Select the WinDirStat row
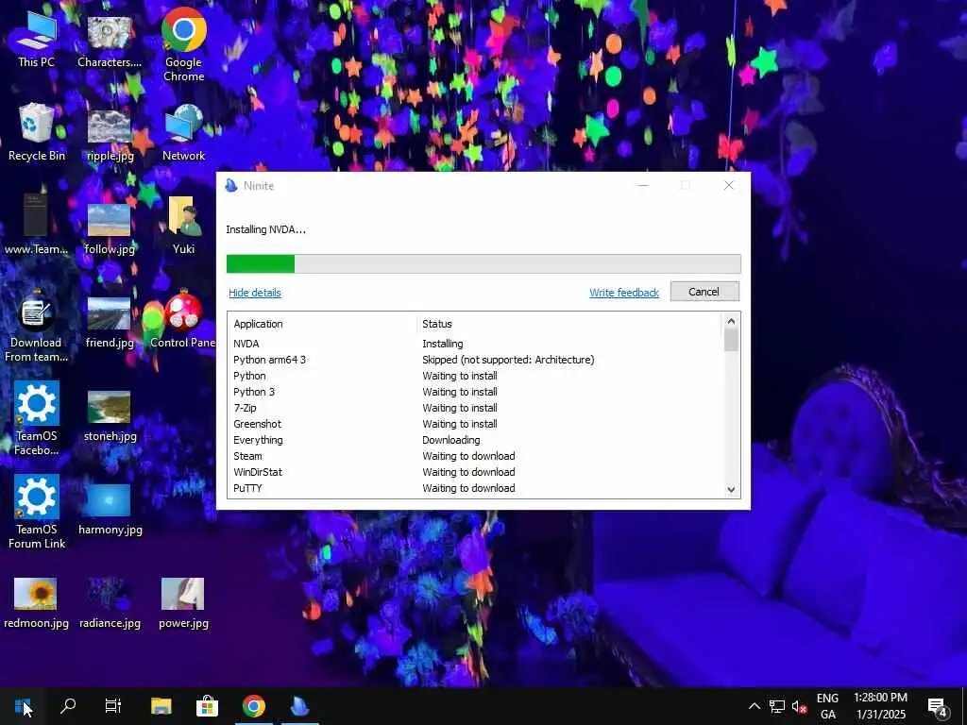 pos(475,472)
